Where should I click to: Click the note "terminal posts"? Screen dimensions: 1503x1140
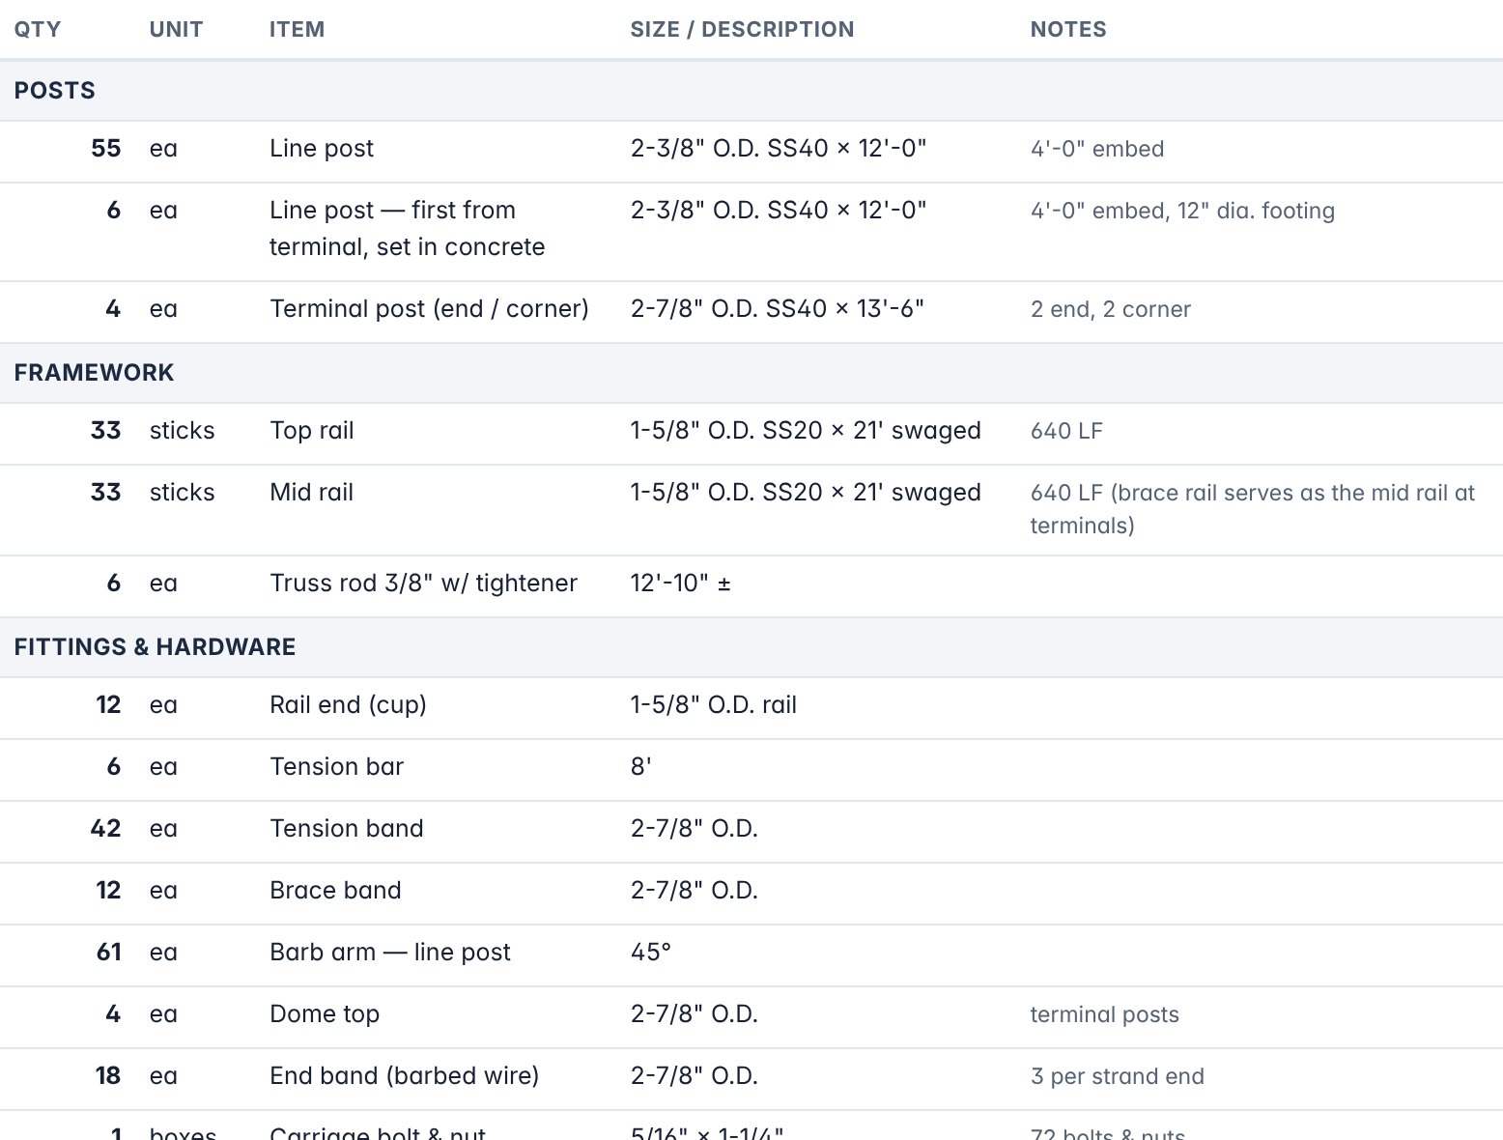point(1105,1014)
